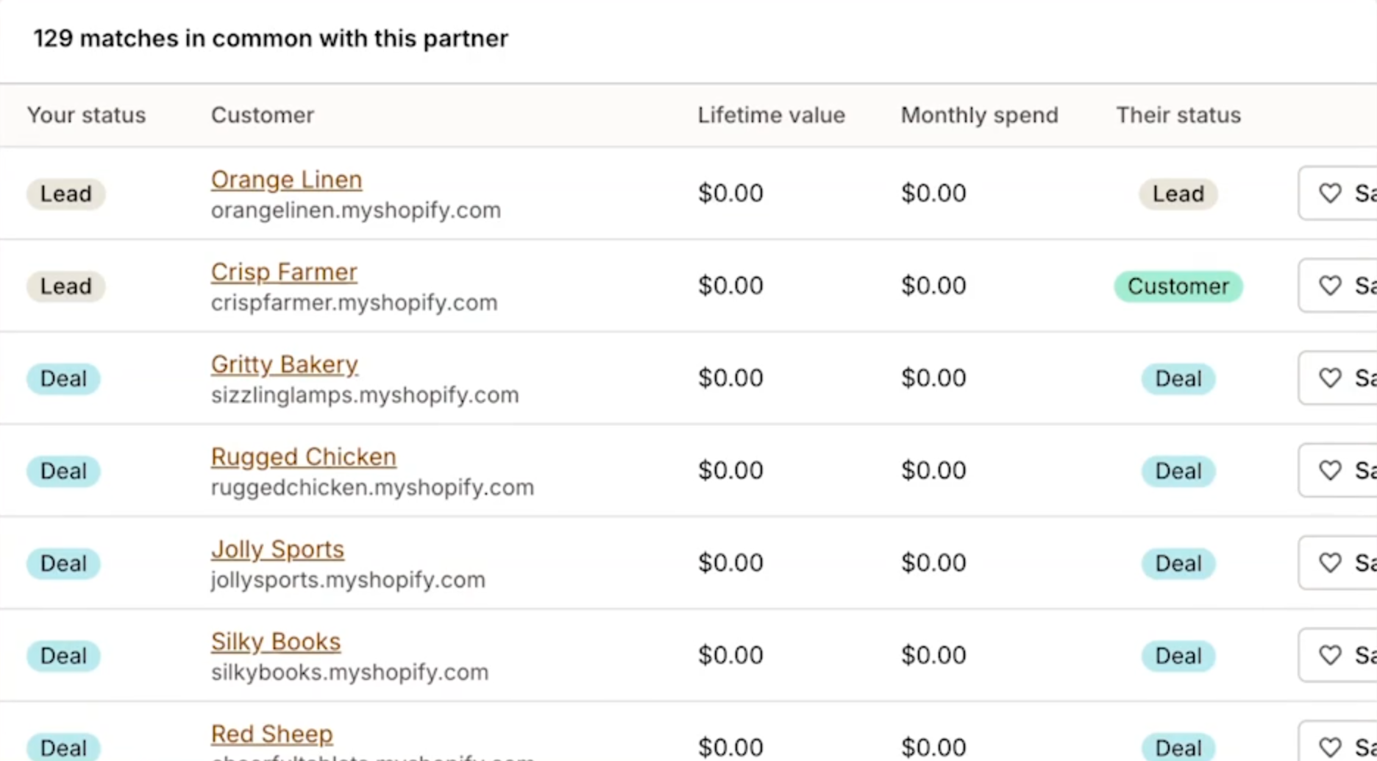The image size is (1377, 761).
Task: Open the Orange Linen customer link
Action: (286, 179)
